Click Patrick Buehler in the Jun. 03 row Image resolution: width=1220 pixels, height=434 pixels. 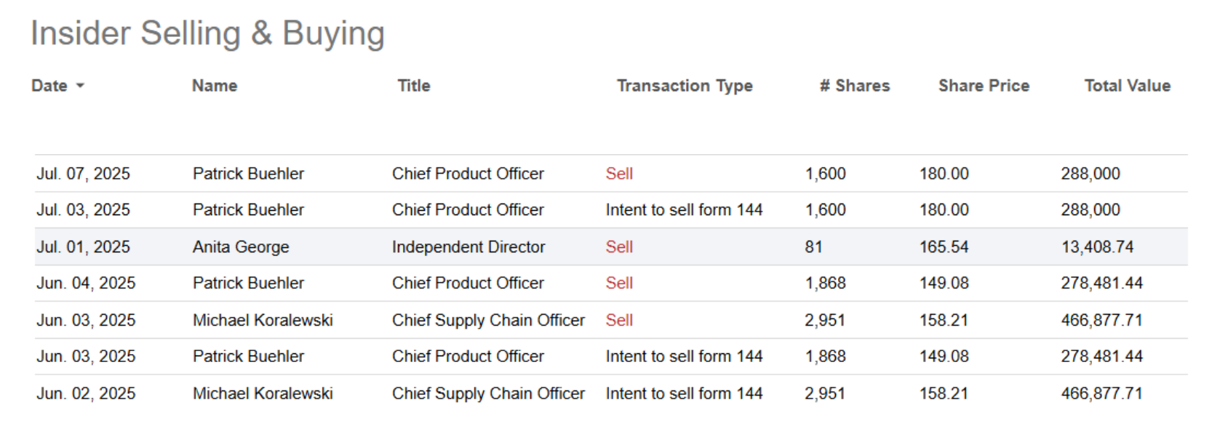(247, 357)
